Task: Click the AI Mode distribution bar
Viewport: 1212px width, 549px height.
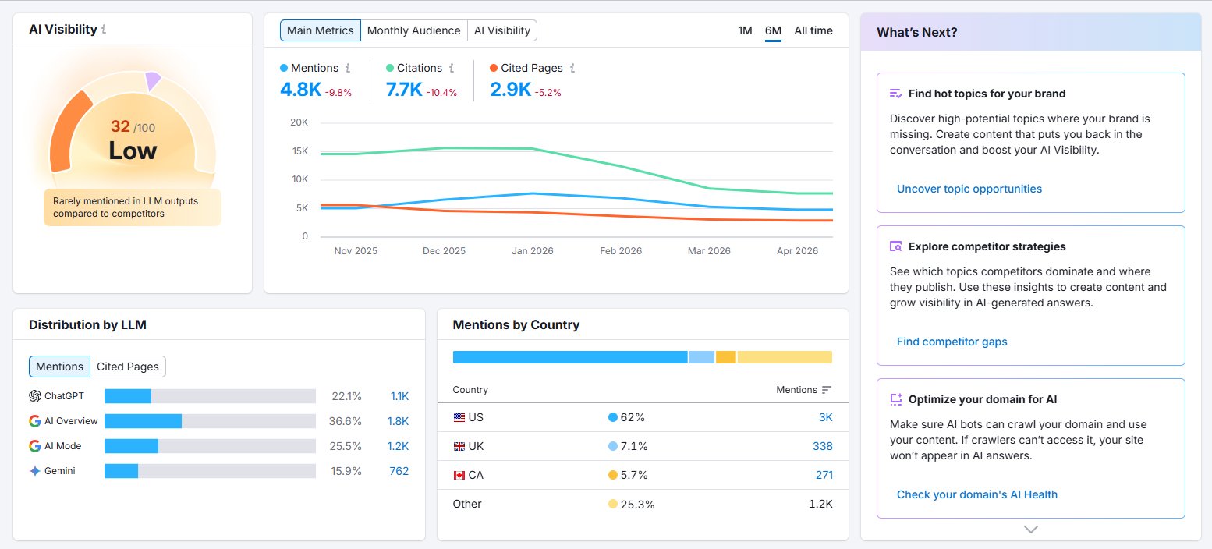Action: pyautogui.click(x=210, y=446)
